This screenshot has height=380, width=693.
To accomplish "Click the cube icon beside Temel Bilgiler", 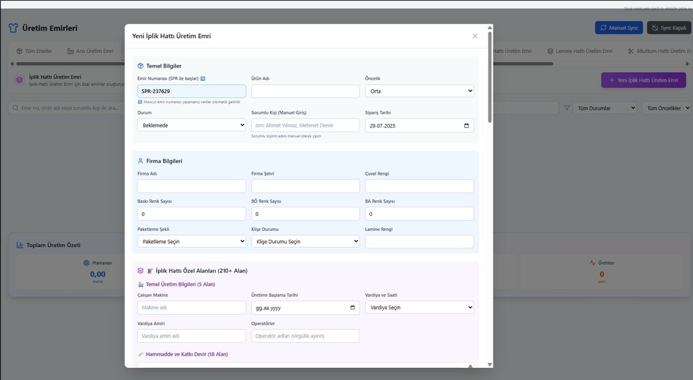I will tap(140, 66).
